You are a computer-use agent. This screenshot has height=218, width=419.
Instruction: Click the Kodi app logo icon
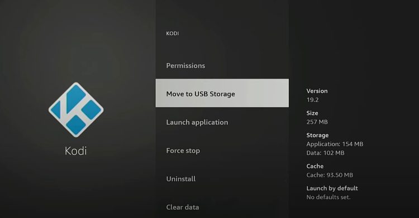coord(76,110)
